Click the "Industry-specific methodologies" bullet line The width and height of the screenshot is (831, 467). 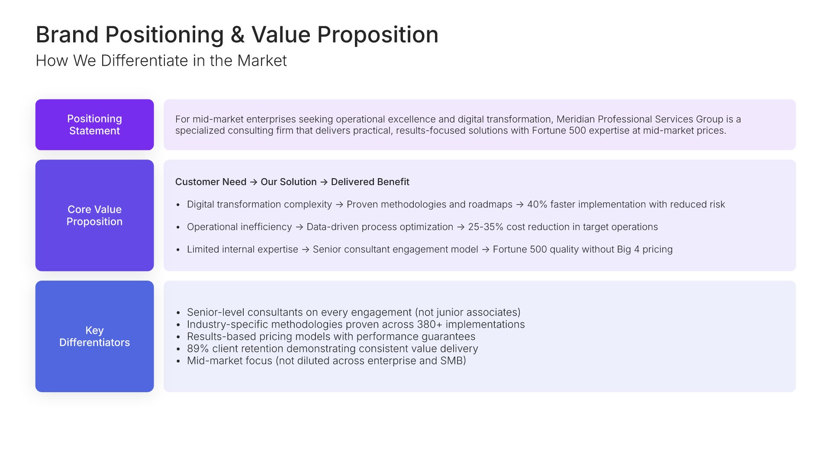(x=356, y=324)
